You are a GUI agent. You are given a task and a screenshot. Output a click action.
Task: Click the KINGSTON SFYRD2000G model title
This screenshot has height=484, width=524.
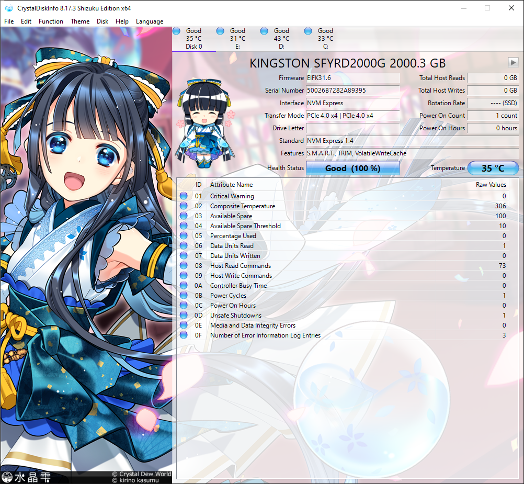point(348,63)
